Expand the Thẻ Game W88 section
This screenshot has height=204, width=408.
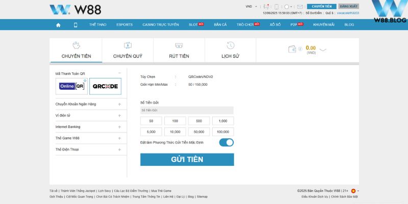coord(119,138)
